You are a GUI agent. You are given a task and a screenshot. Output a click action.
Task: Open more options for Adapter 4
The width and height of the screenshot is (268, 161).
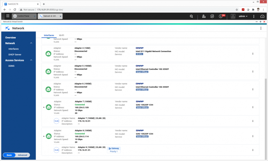coord(253,54)
